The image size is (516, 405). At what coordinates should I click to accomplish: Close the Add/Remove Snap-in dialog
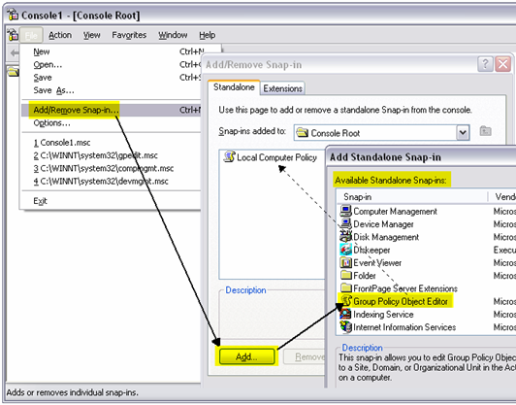point(503,64)
